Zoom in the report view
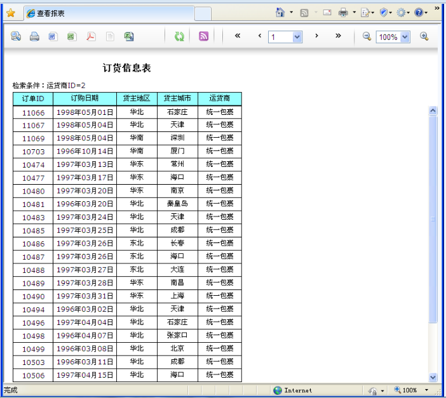446x398 pixels. coord(424,36)
